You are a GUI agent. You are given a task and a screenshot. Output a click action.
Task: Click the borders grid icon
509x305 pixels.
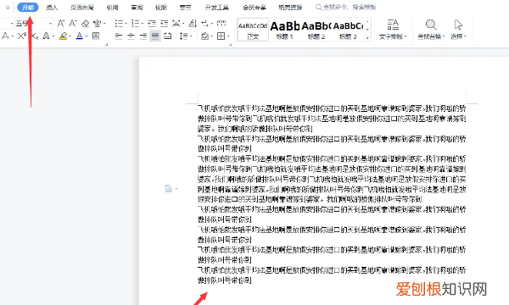coord(221,36)
